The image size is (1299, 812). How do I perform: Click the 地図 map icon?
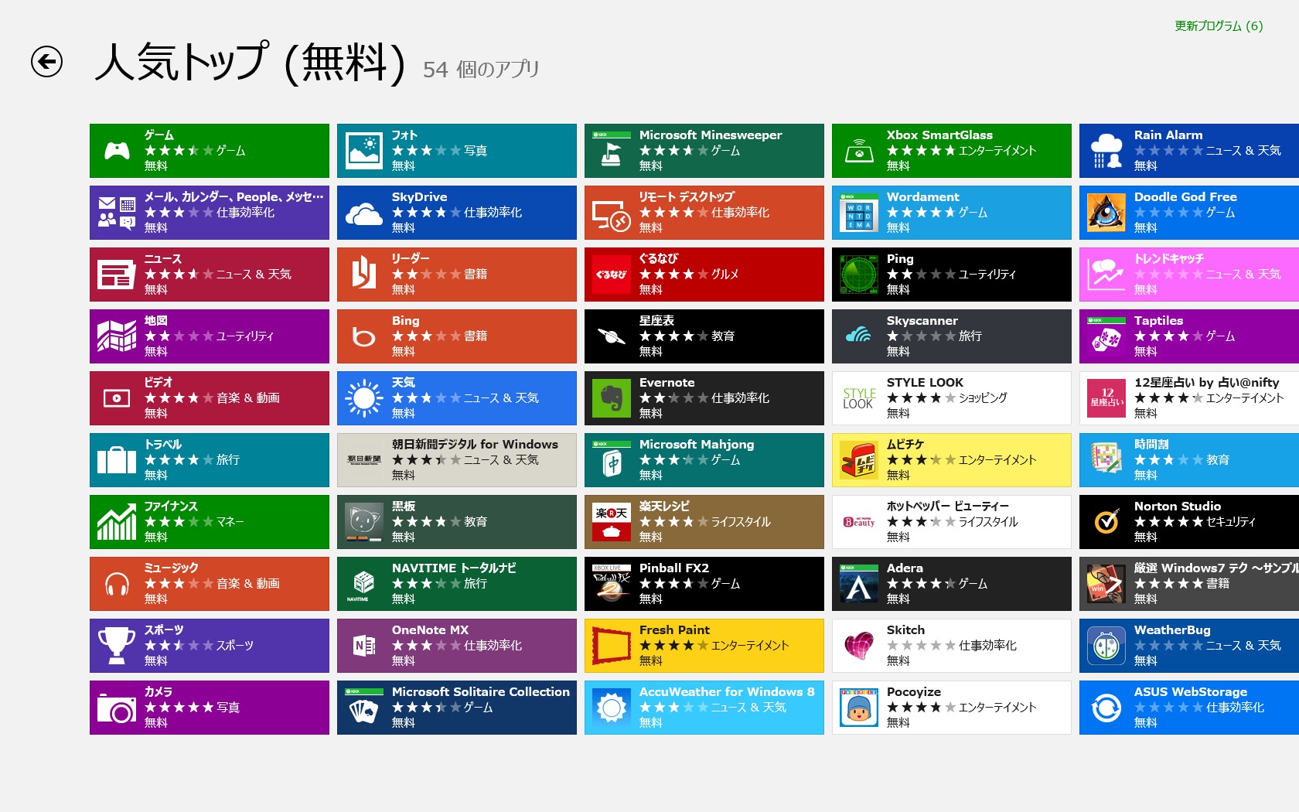tap(117, 336)
